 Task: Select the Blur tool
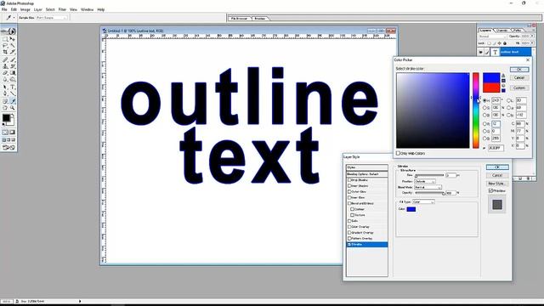tap(5, 79)
